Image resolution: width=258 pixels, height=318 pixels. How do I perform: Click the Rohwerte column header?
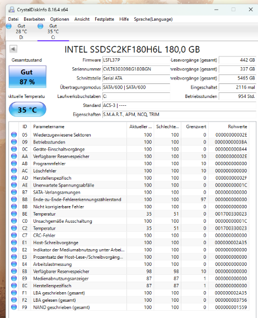(229, 127)
